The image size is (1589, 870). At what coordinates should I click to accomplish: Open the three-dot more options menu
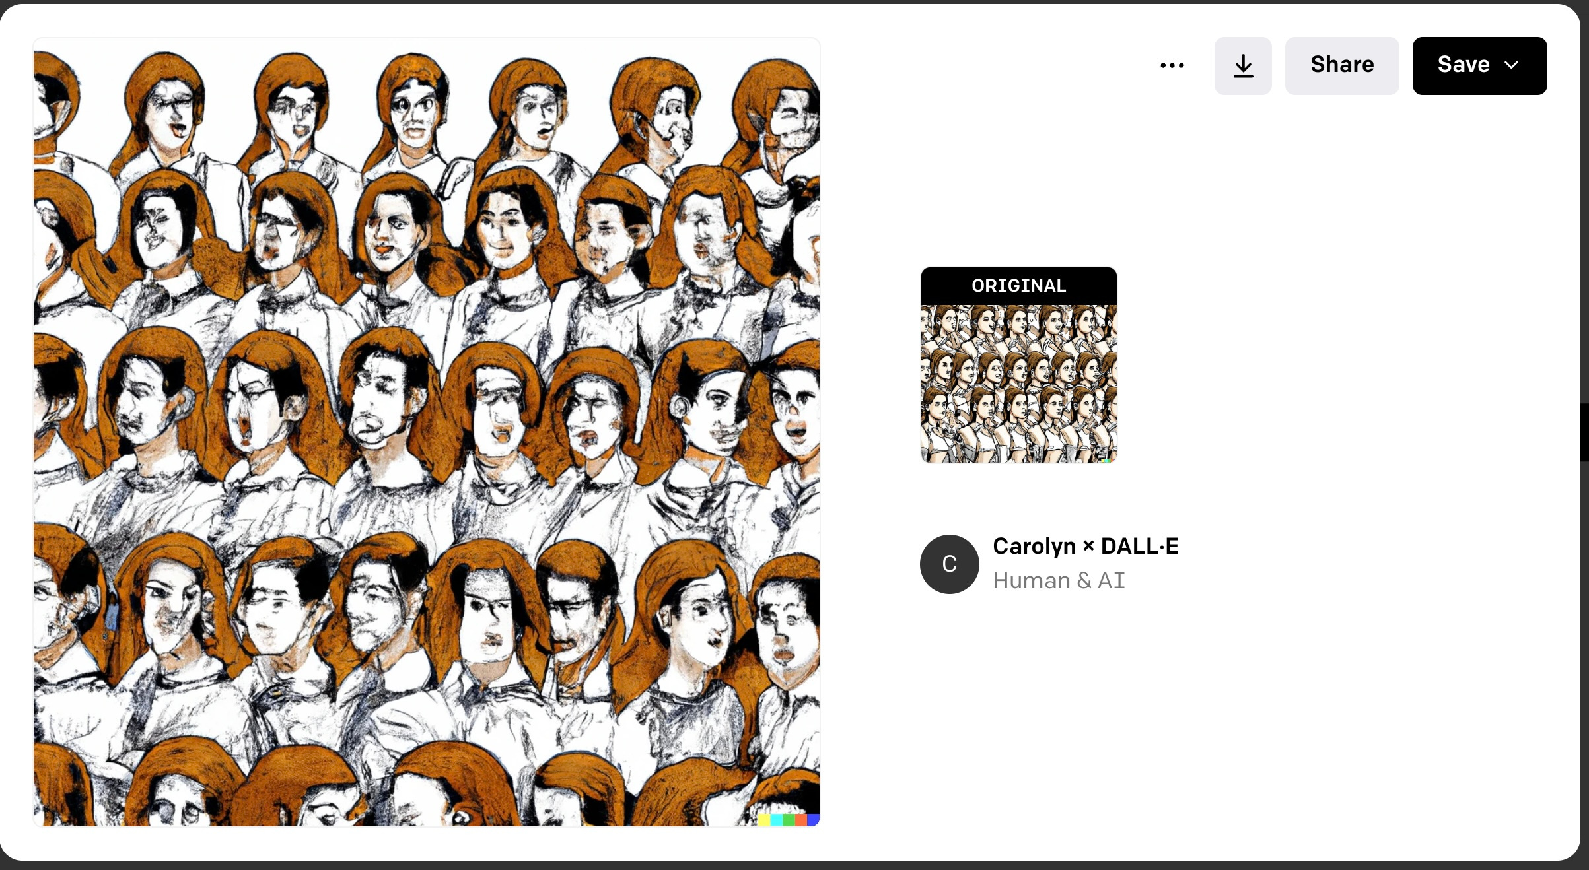(1172, 65)
